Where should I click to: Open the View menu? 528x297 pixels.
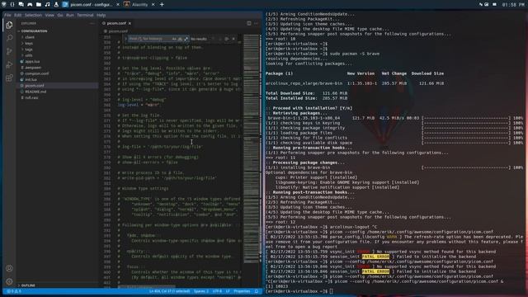point(49,15)
